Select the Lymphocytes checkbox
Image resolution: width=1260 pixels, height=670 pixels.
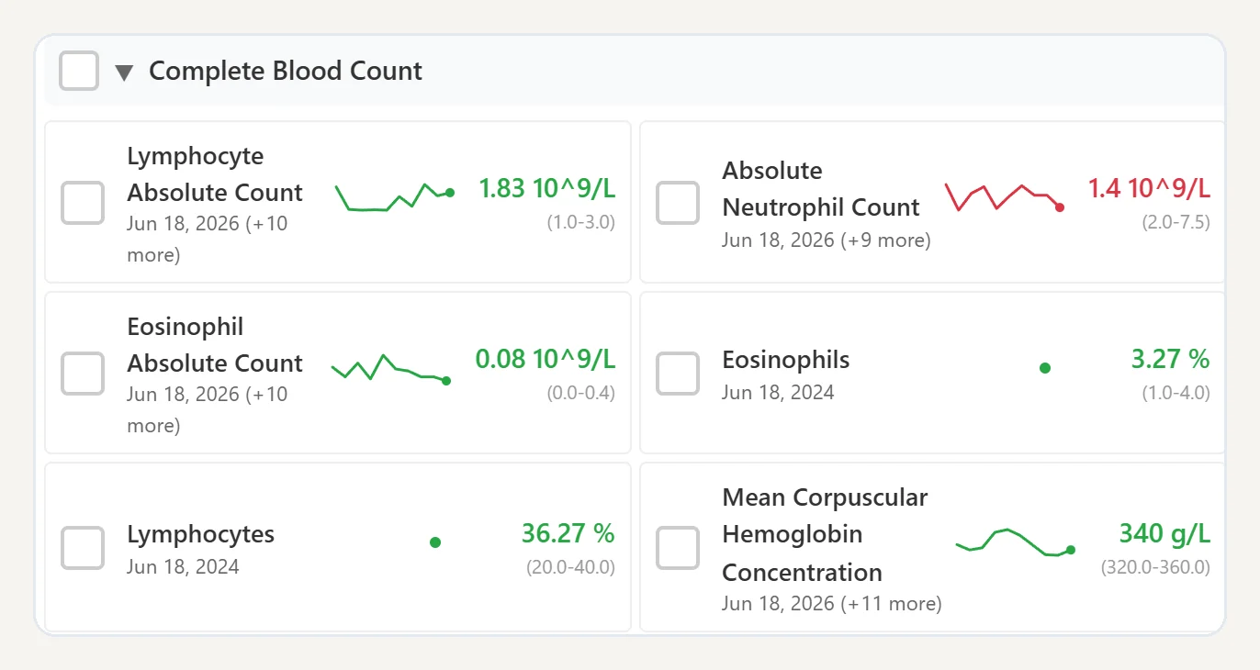point(83,548)
